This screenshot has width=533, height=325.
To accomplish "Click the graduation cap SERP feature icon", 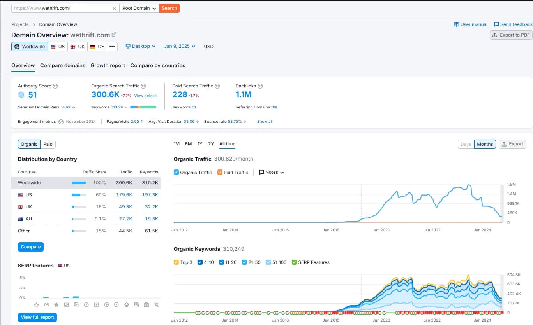I will 126,305.
